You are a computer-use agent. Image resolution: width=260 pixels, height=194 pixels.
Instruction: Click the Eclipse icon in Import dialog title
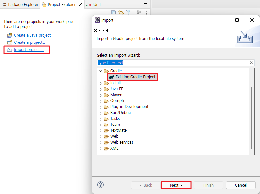(97, 20)
